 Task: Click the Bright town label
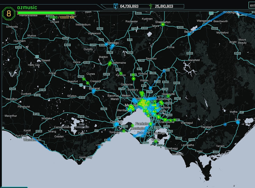click(233, 42)
